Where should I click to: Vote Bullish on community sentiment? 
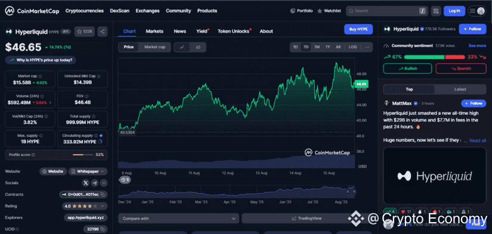coord(407,68)
